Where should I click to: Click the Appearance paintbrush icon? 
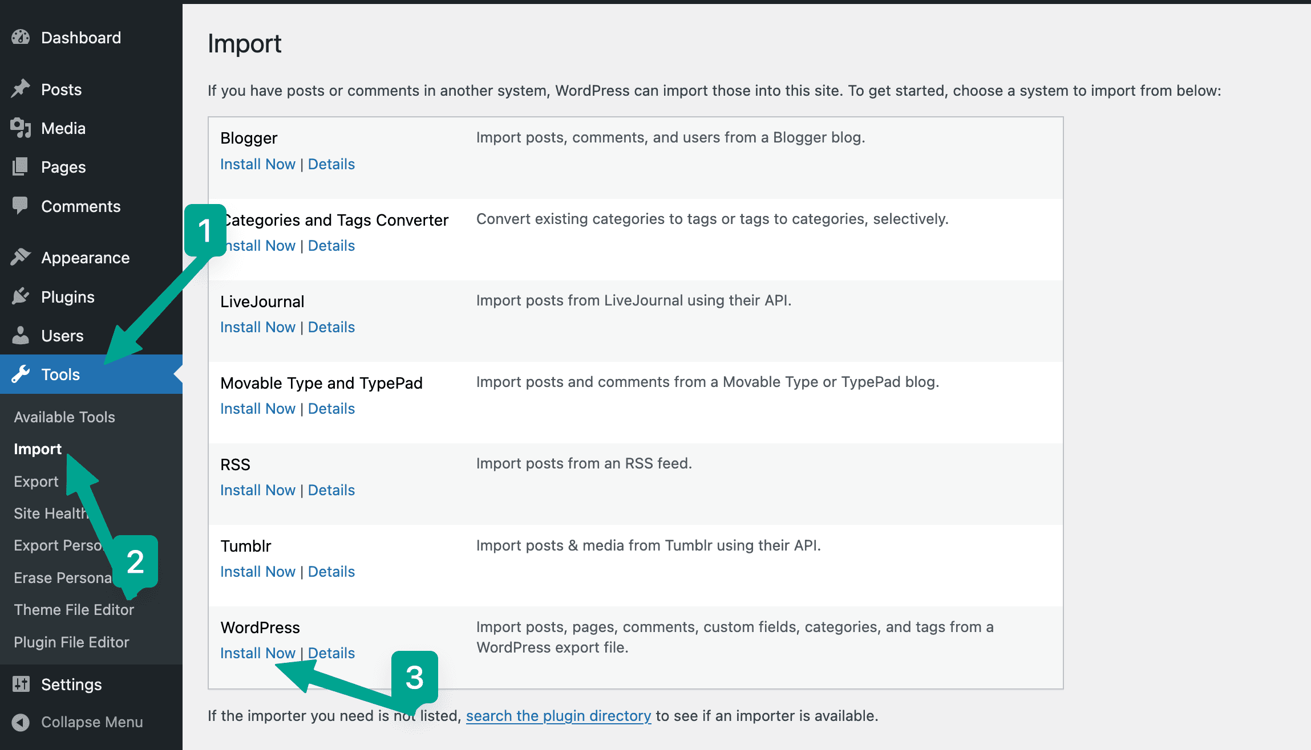[21, 258]
